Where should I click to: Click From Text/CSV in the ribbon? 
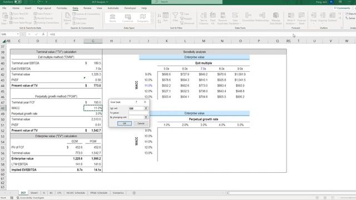(19, 14)
